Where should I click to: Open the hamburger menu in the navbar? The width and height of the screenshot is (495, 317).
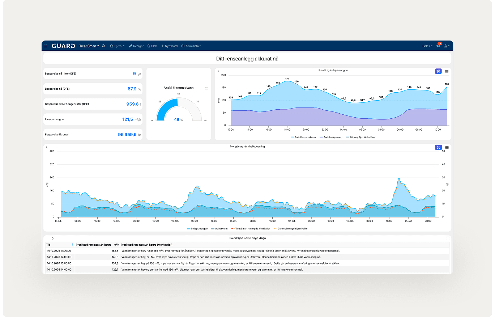(x=46, y=46)
